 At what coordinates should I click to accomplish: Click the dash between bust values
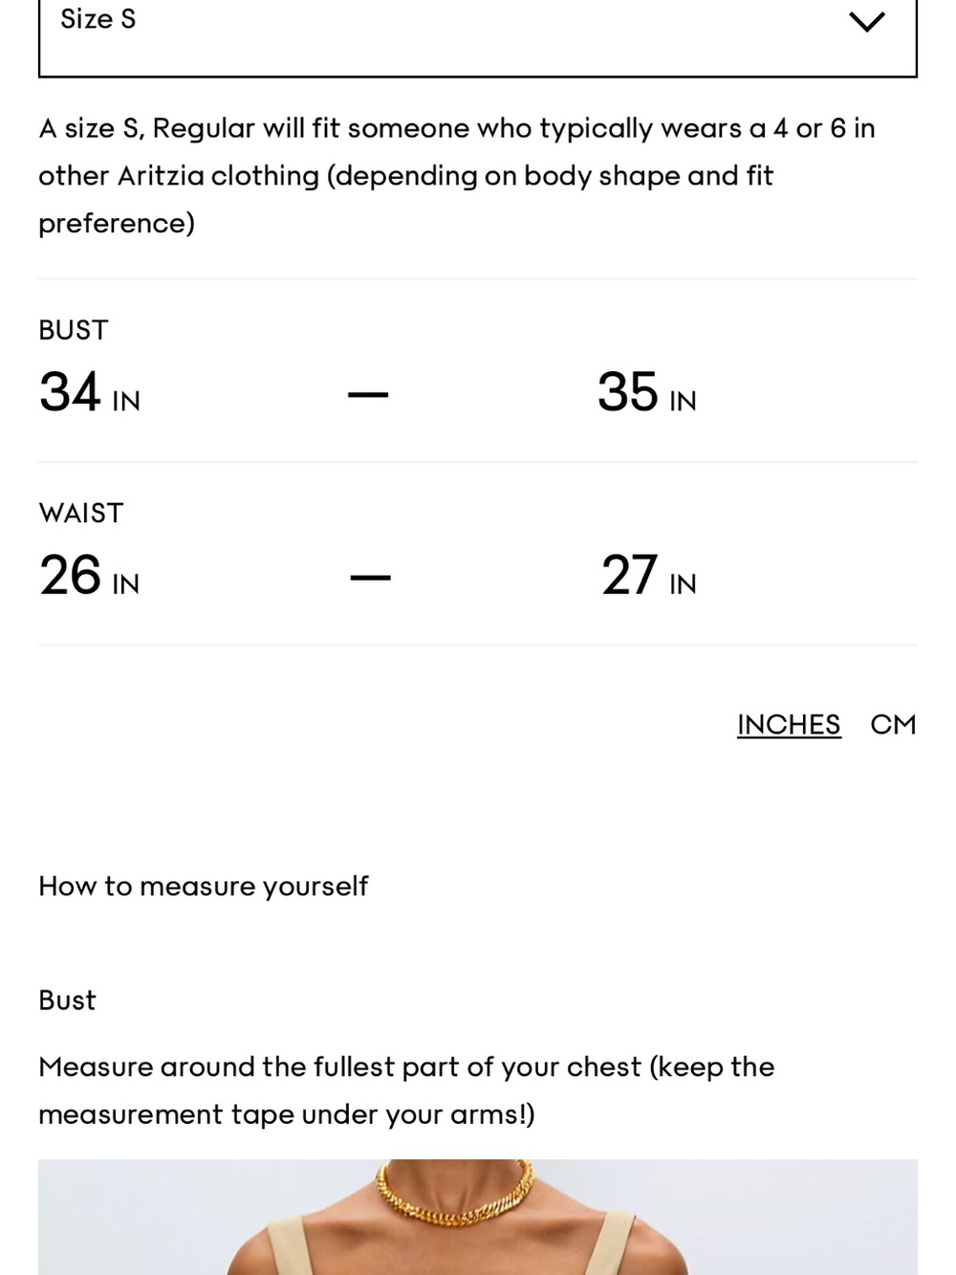click(x=368, y=394)
